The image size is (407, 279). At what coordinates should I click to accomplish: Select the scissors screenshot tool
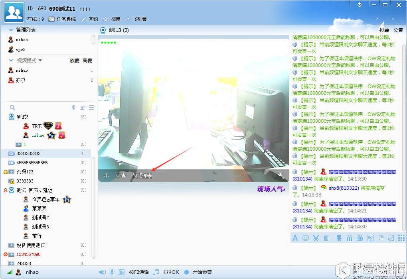tap(316, 238)
